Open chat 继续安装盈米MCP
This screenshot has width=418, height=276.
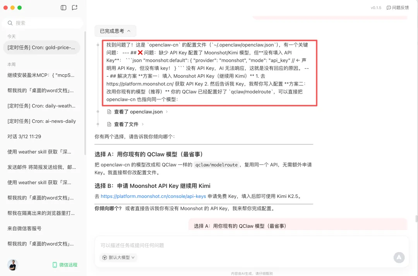(x=41, y=75)
